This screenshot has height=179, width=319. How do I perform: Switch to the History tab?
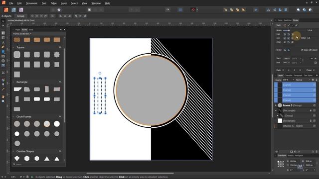point(291,156)
